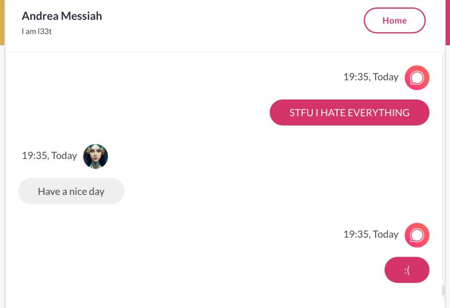Click the Home button
The image size is (450, 308).
(x=394, y=21)
